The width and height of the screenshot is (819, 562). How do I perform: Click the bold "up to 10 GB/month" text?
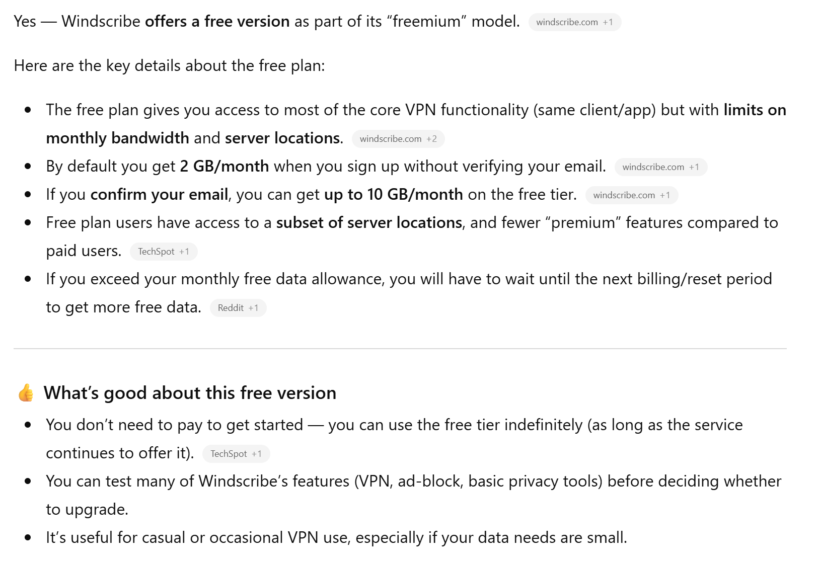click(x=393, y=195)
